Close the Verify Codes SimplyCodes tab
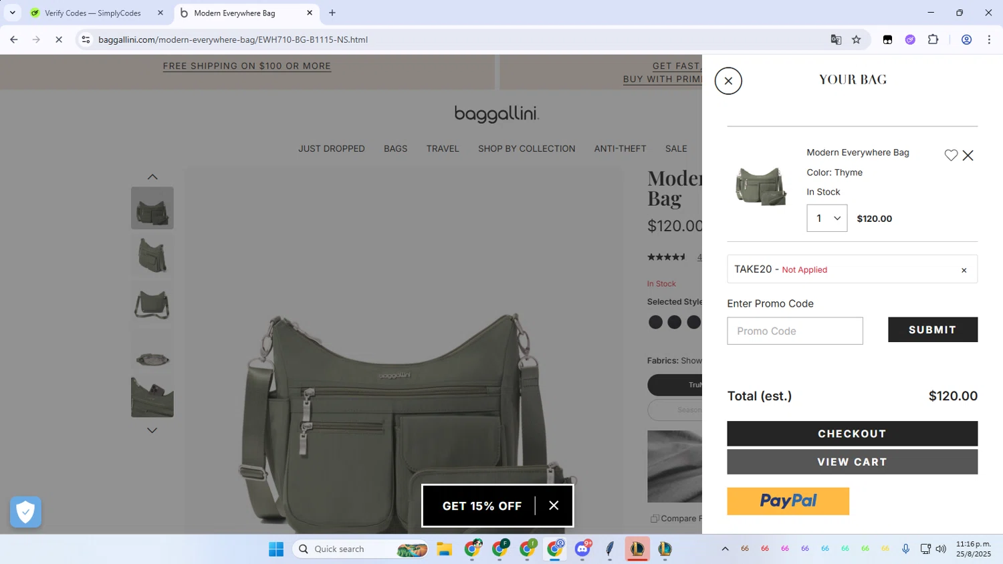The height and width of the screenshot is (564, 1003). pos(160,13)
